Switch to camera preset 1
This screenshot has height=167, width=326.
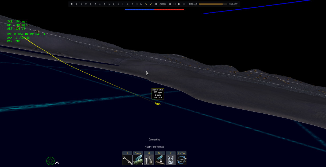[91, 4]
